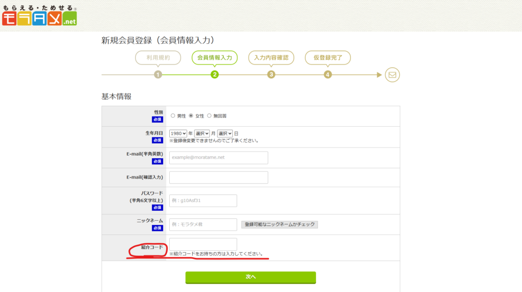Screen dimensions: 522x292
Task: Choose the 無回答 gender option
Action: point(209,116)
